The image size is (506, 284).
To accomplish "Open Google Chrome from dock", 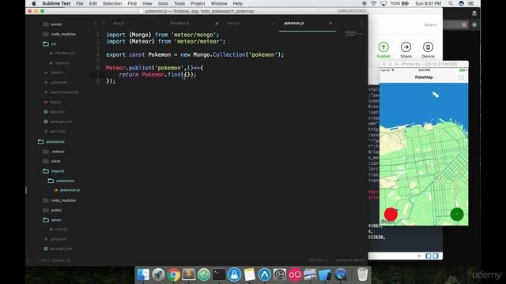I will [x=173, y=275].
